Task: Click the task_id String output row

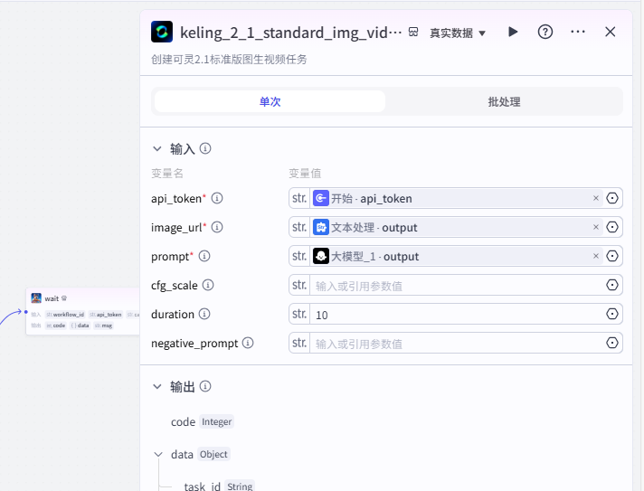Action: coord(219,486)
